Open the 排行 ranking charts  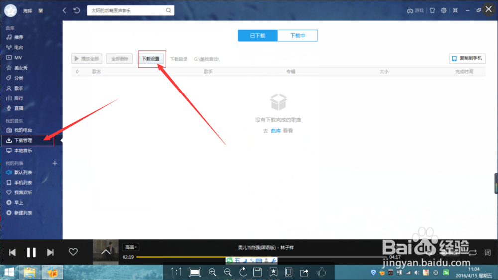15,98
